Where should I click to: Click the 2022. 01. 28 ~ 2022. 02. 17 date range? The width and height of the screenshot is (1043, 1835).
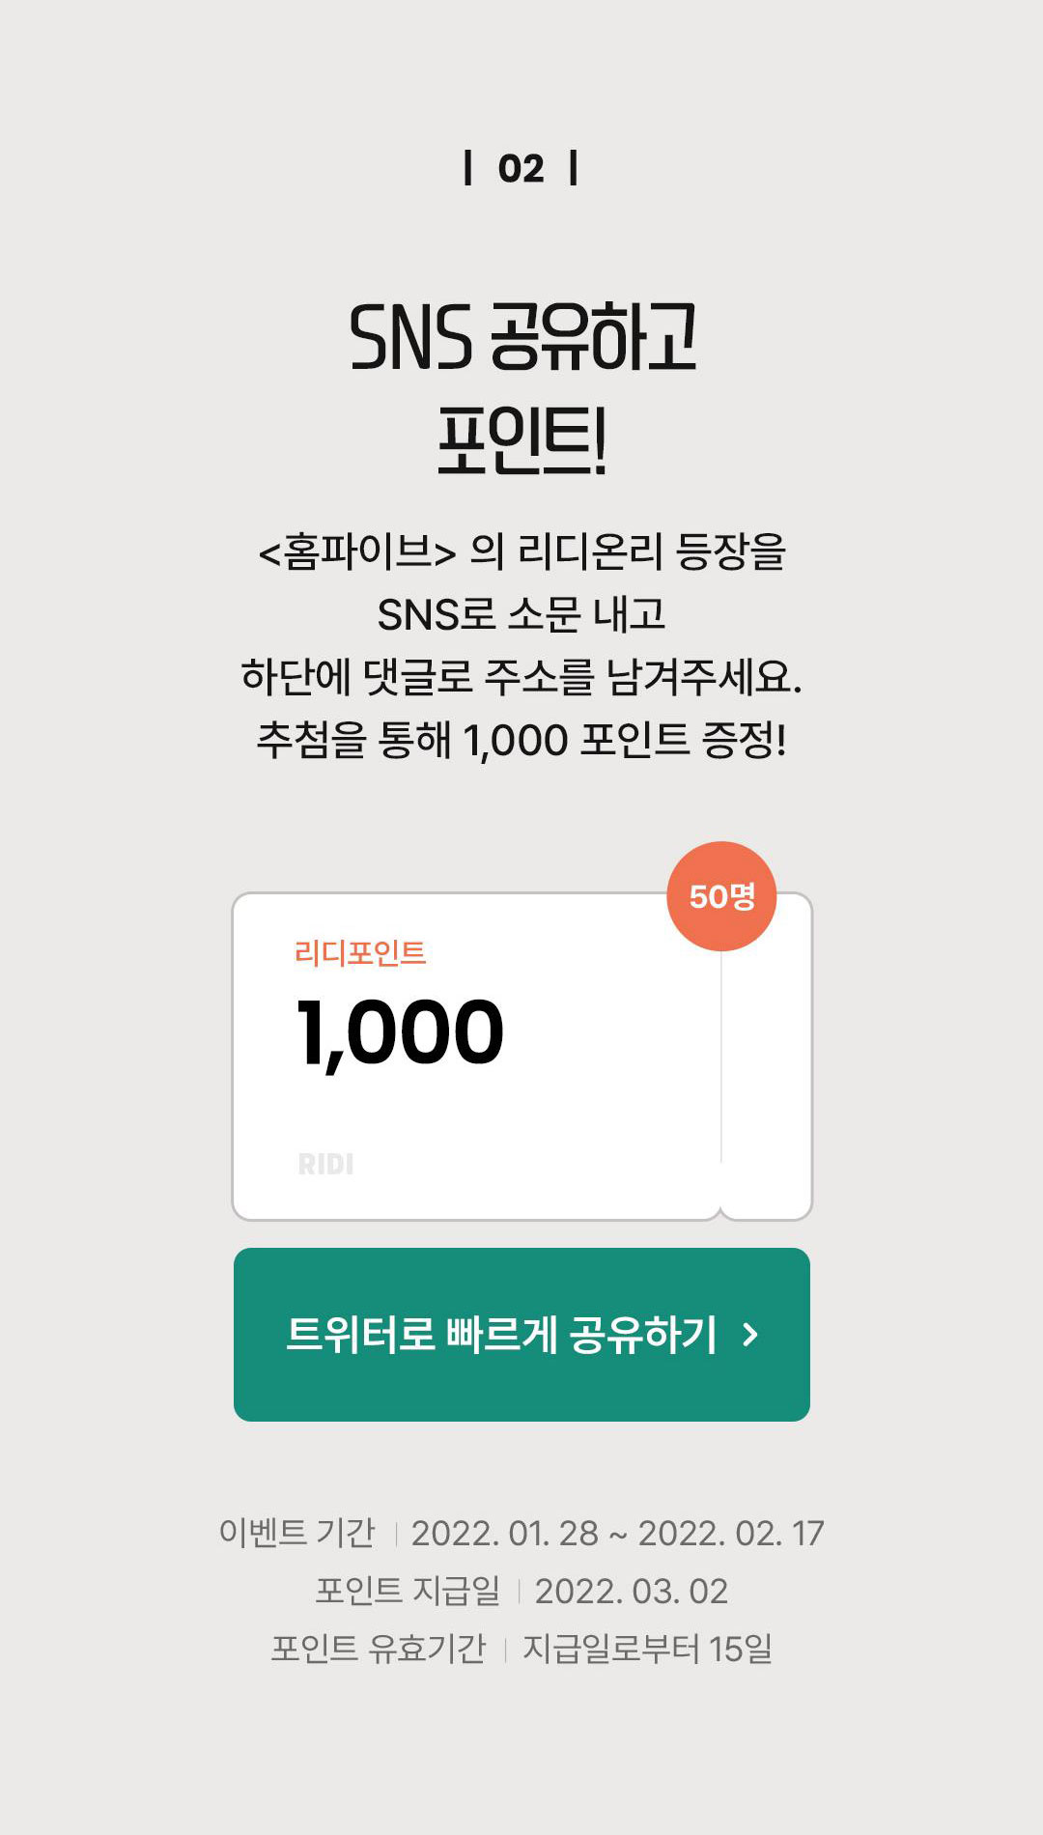(x=617, y=1533)
